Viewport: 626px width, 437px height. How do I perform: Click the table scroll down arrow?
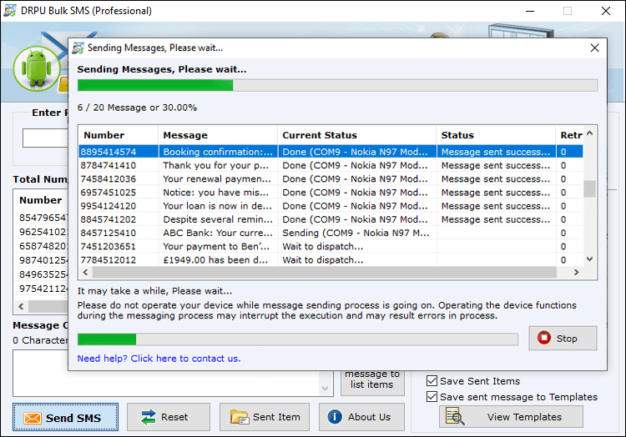tap(589, 259)
